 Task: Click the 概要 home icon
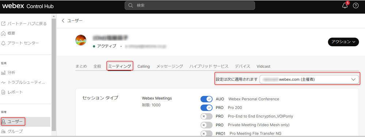pyautogui.click(x=3, y=33)
